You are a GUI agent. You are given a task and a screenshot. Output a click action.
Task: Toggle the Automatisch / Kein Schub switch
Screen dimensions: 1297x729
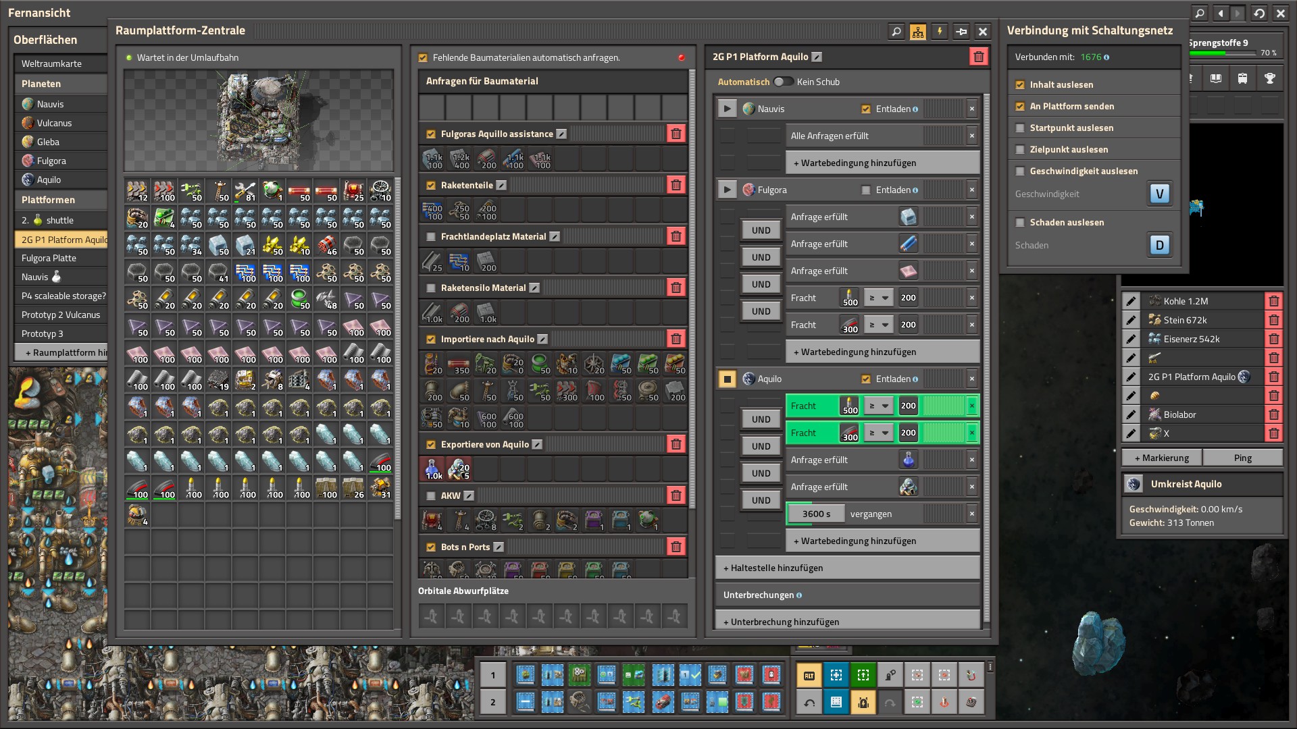[x=784, y=82]
